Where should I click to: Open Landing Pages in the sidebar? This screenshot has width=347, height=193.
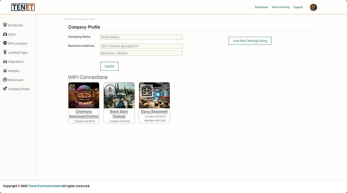18,53
